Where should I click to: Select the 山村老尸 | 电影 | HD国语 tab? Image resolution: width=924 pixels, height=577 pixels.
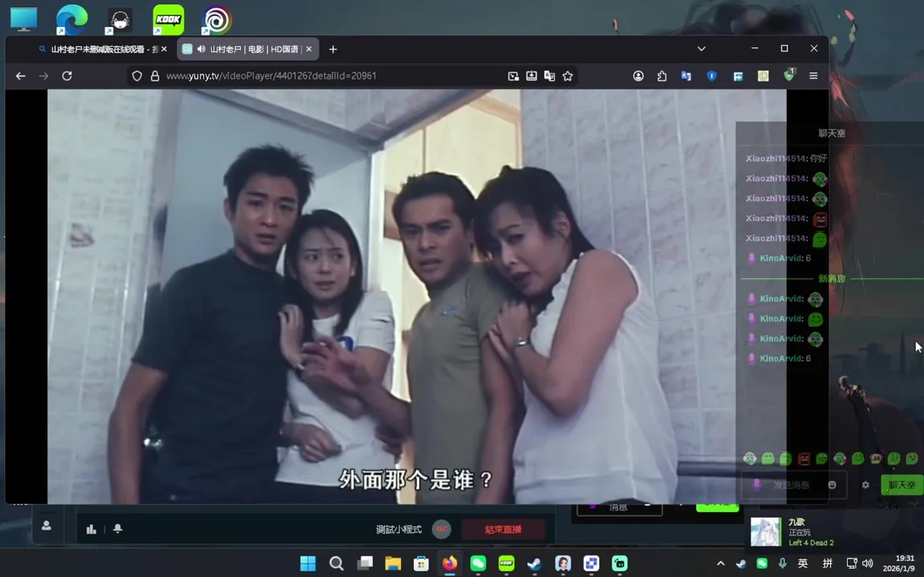248,49
